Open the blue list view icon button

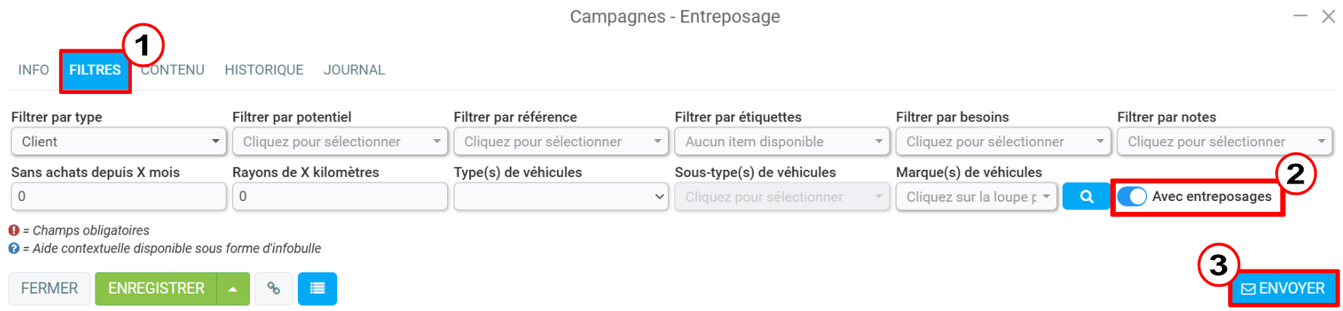[x=317, y=288]
